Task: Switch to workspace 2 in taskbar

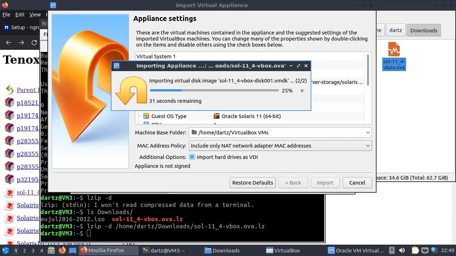Action: point(24,250)
